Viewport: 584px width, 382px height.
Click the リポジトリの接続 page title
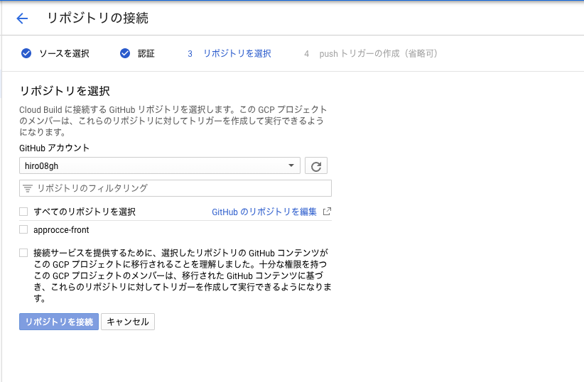97,18
